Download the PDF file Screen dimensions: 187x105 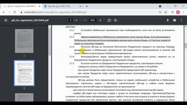tap(168, 20)
